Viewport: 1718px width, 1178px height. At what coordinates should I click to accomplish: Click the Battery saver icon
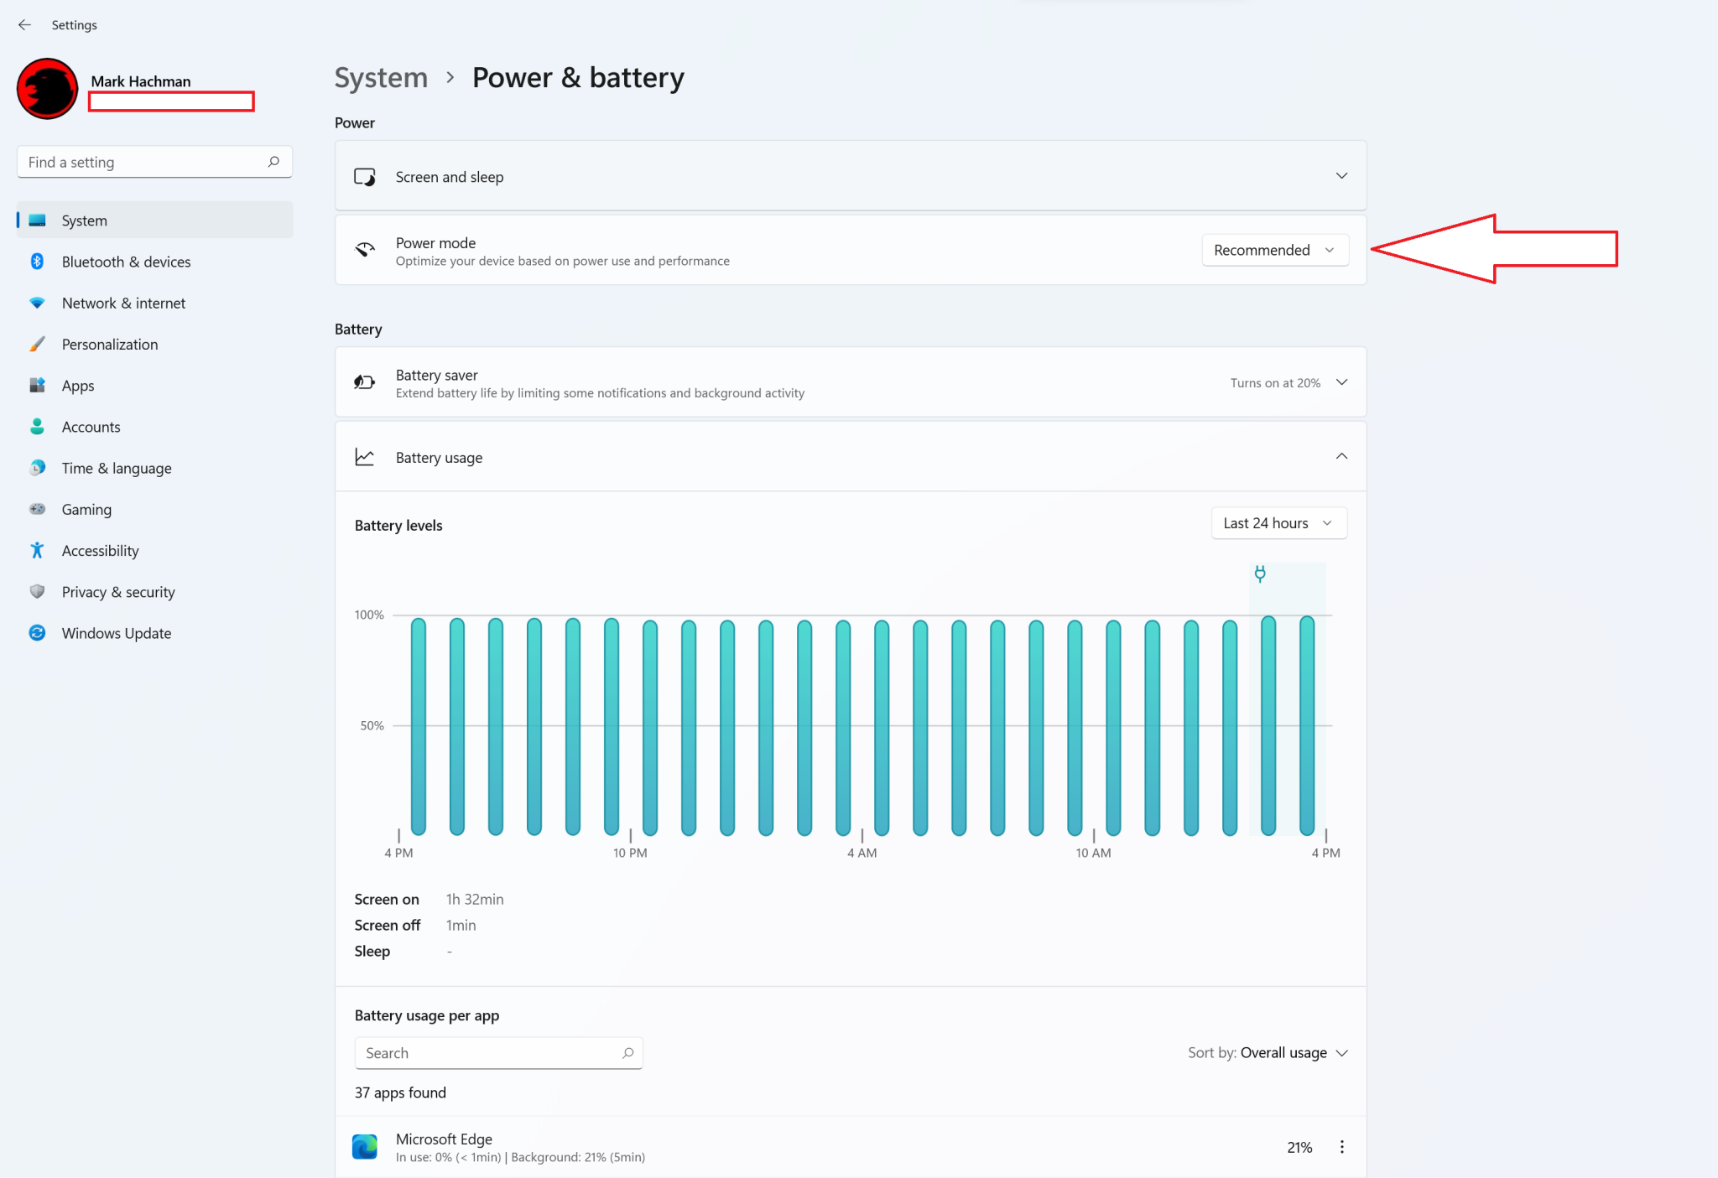pyautogui.click(x=365, y=382)
